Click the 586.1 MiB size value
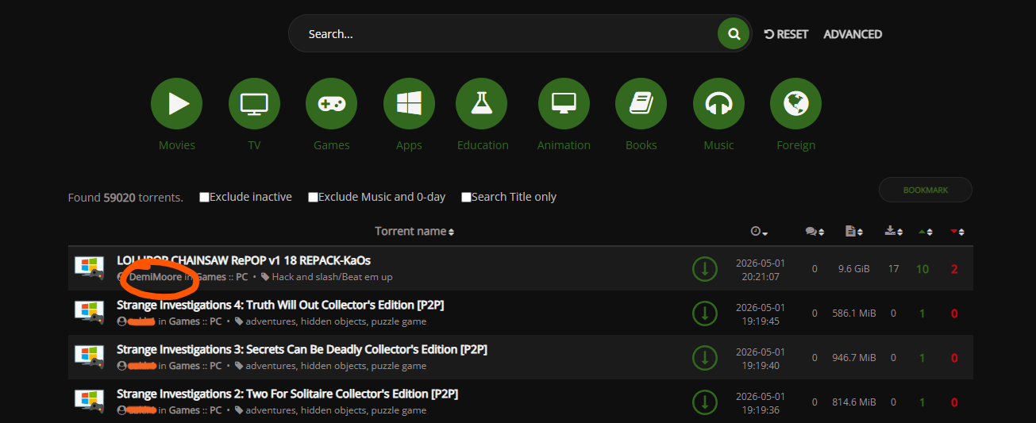 pos(853,313)
